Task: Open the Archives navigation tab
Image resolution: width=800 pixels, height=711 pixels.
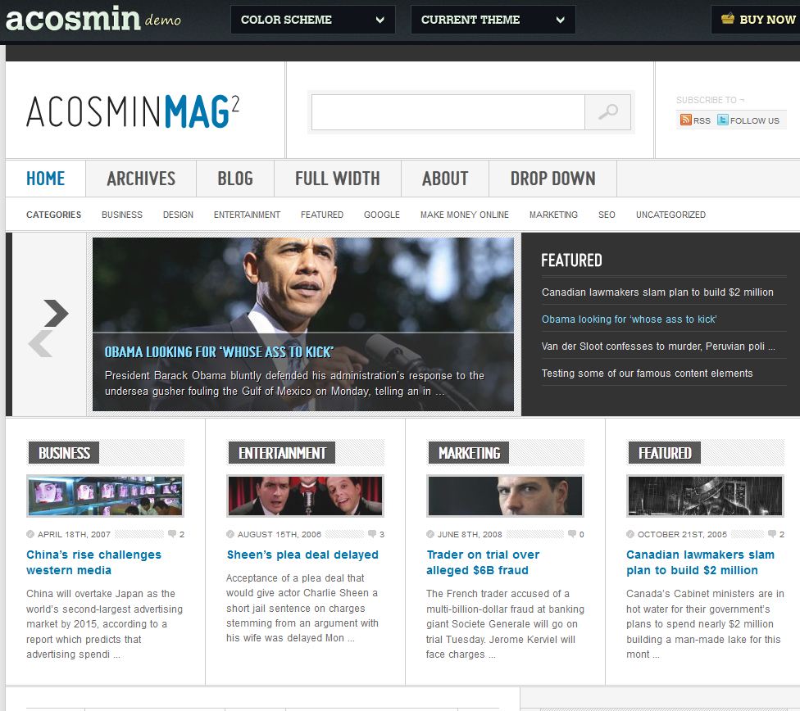Action: coord(141,179)
